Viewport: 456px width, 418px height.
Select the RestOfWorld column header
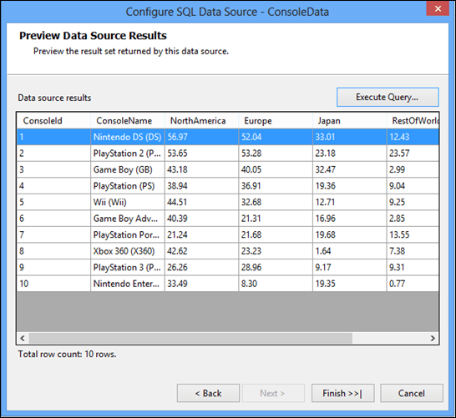[413, 120]
